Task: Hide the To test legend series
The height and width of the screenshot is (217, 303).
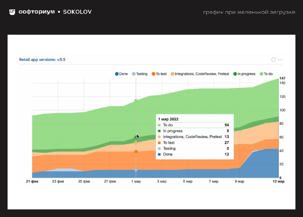Action: click(x=159, y=74)
